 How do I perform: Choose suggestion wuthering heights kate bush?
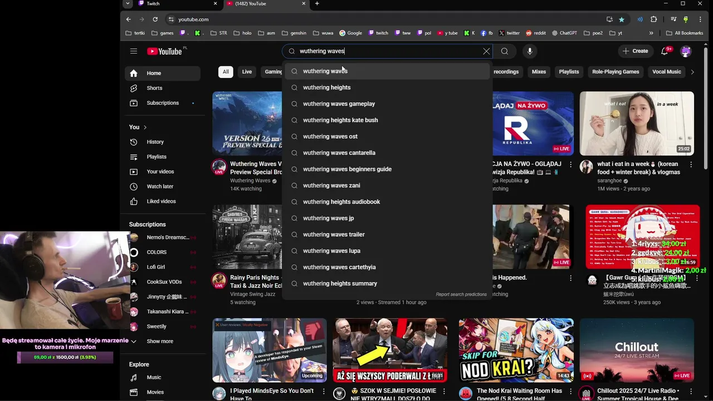click(x=387, y=120)
